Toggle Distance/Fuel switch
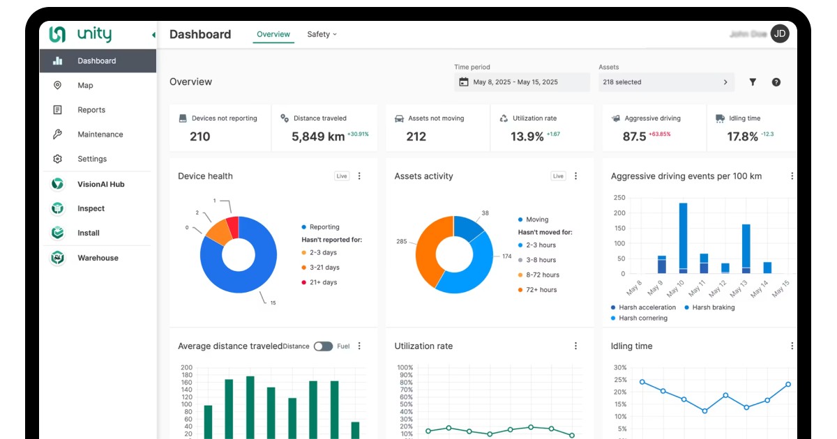 click(x=323, y=346)
